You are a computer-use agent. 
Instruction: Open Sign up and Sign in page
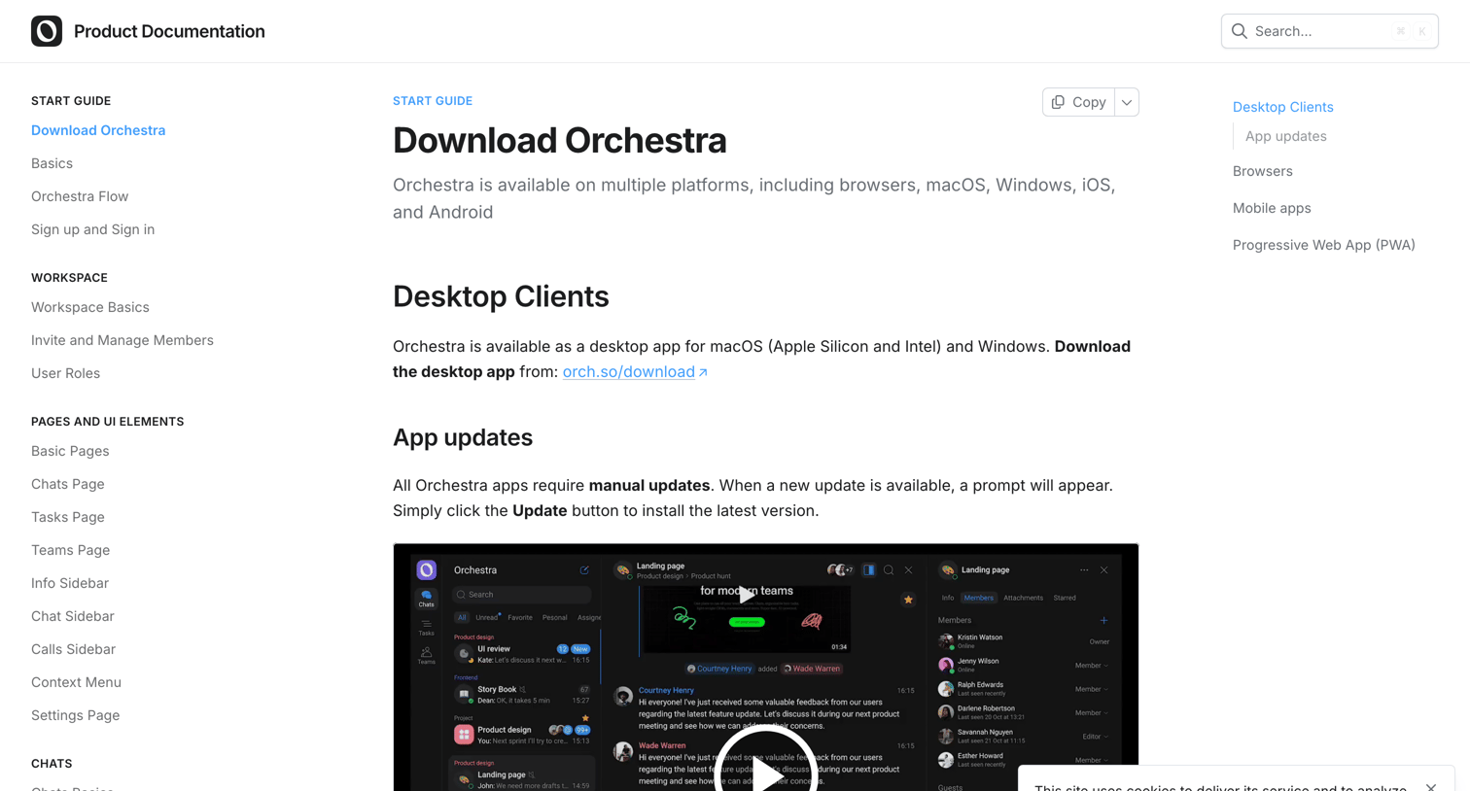92,229
